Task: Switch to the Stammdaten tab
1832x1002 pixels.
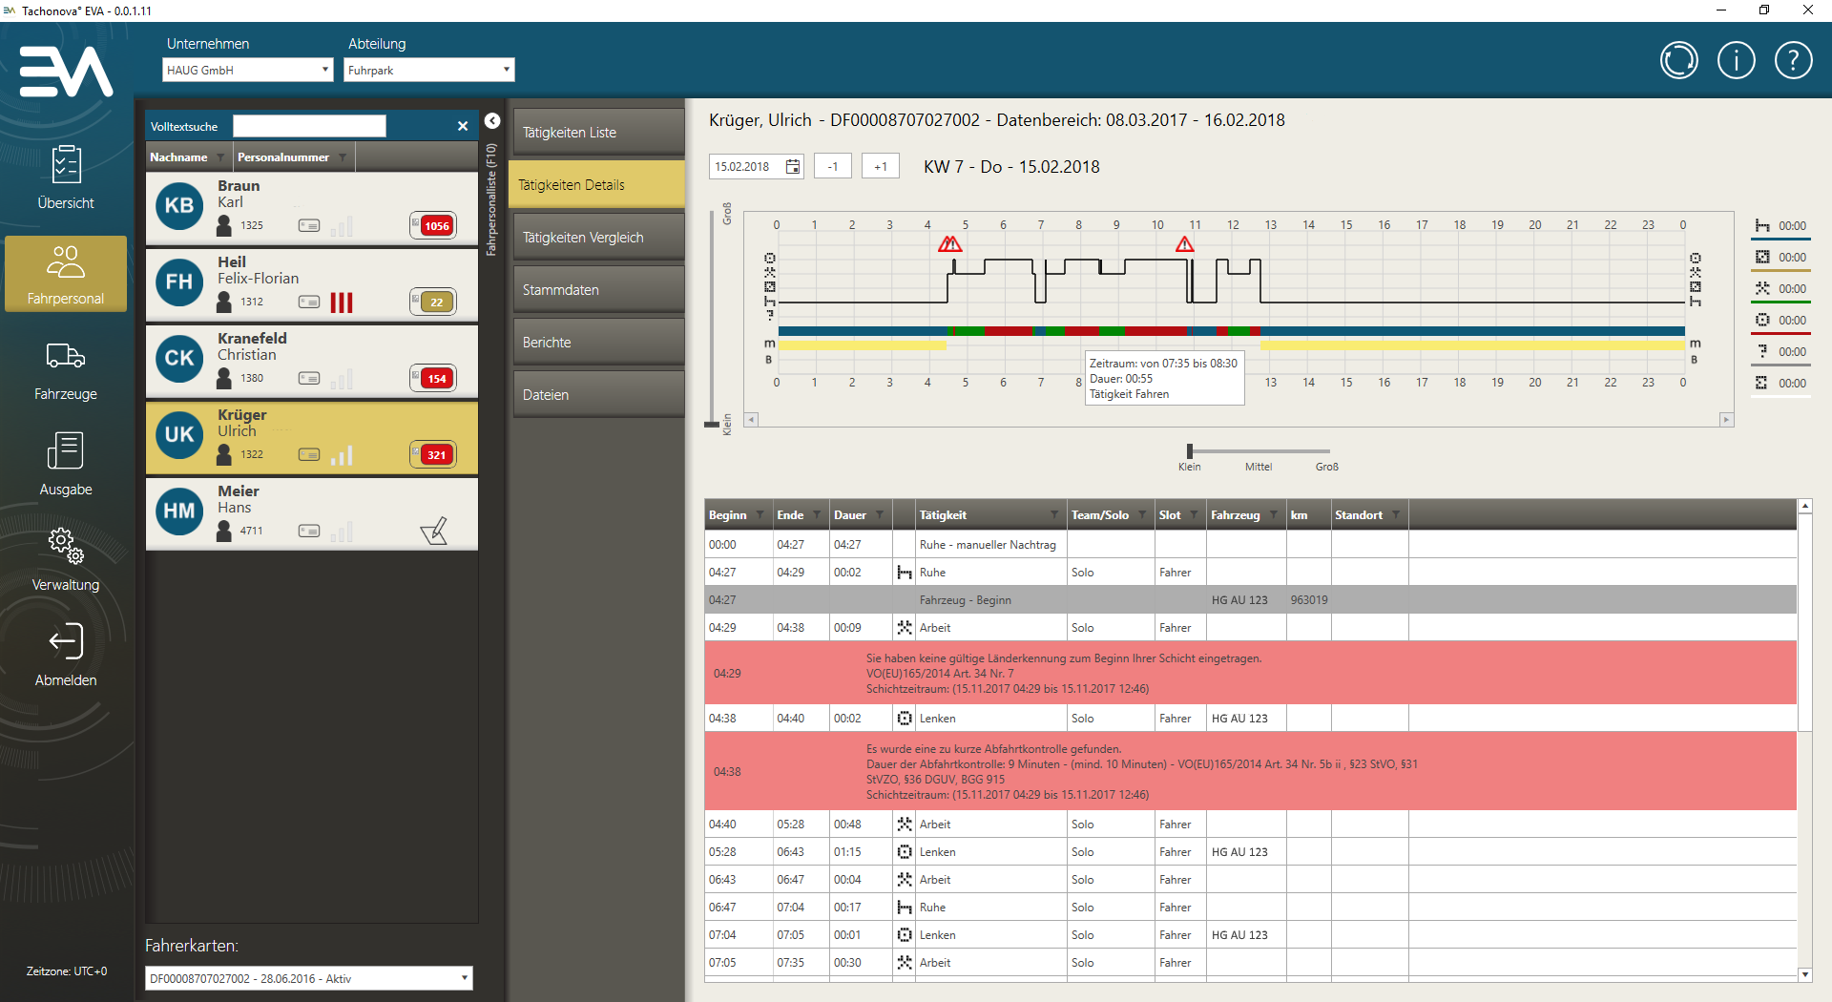Action: click(x=596, y=290)
